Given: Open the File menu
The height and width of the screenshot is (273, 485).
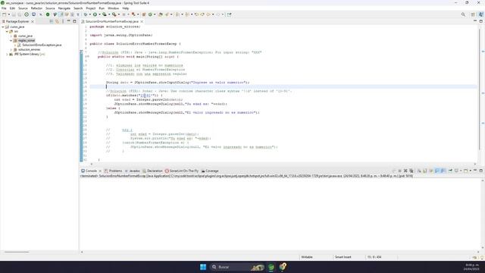Looking at the screenshot, I should 4,8.
